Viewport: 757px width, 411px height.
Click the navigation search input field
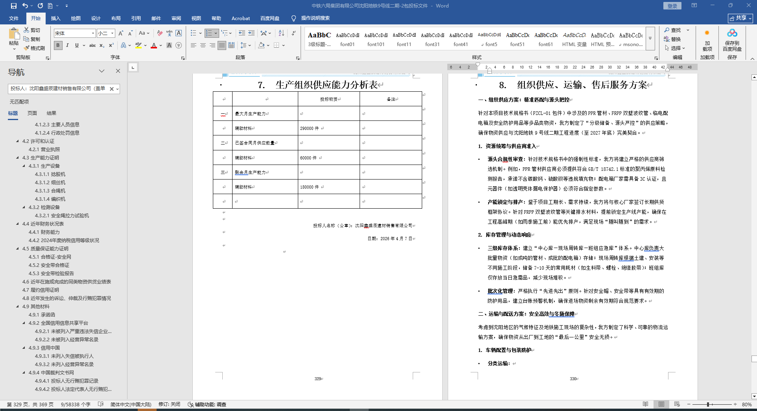coord(58,89)
